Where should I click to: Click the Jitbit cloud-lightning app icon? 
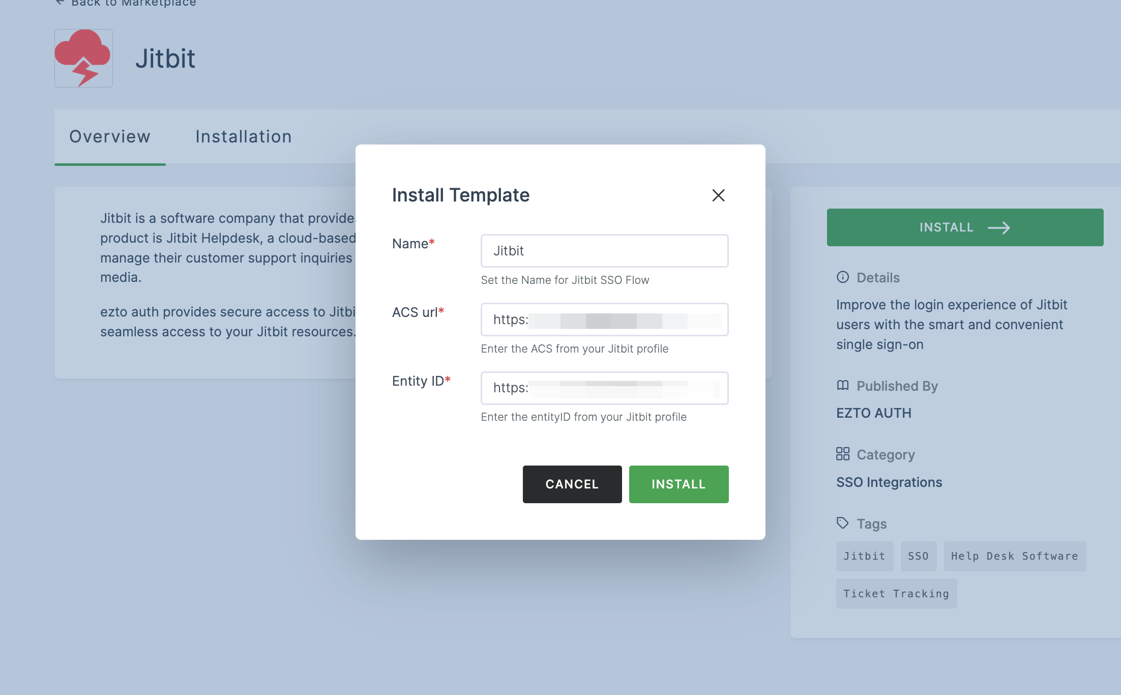pos(84,57)
